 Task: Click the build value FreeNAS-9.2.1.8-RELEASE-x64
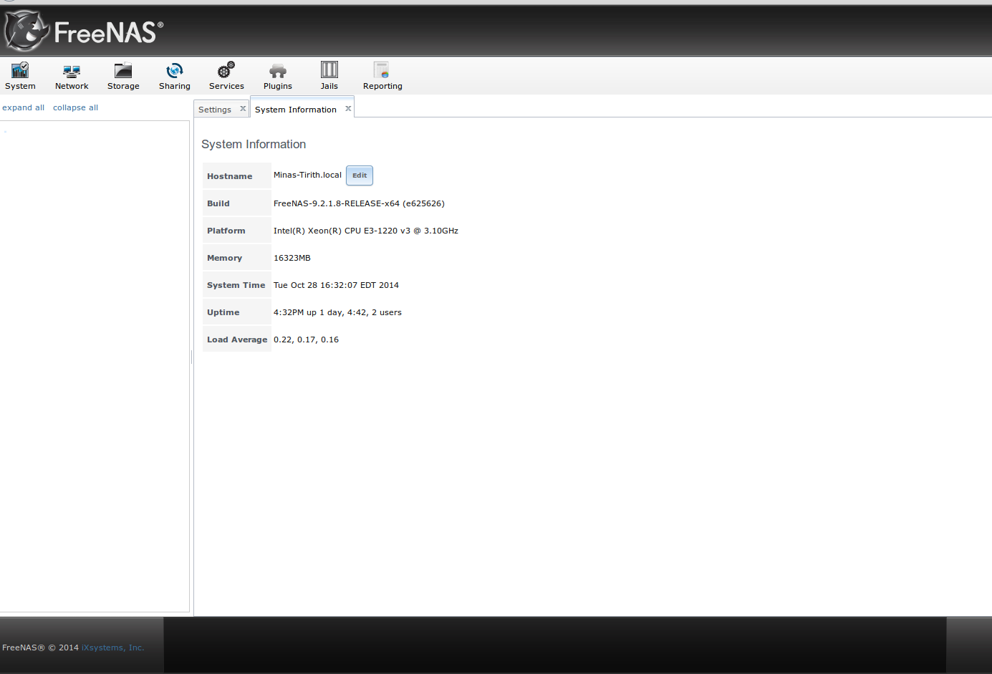tap(359, 203)
